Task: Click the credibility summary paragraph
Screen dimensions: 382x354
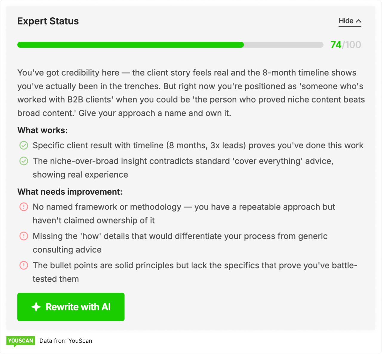Action: tap(191, 93)
